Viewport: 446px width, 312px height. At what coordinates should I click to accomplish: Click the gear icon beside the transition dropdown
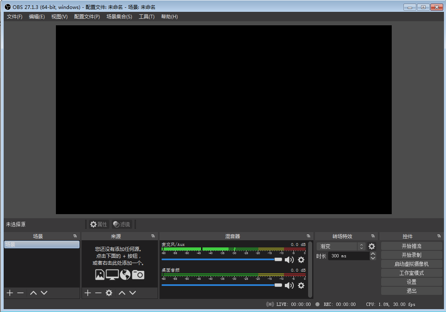pyautogui.click(x=371, y=246)
